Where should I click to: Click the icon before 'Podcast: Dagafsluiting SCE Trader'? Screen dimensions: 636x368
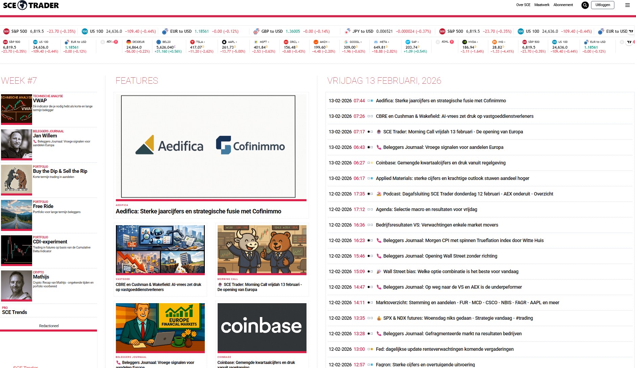(379, 194)
